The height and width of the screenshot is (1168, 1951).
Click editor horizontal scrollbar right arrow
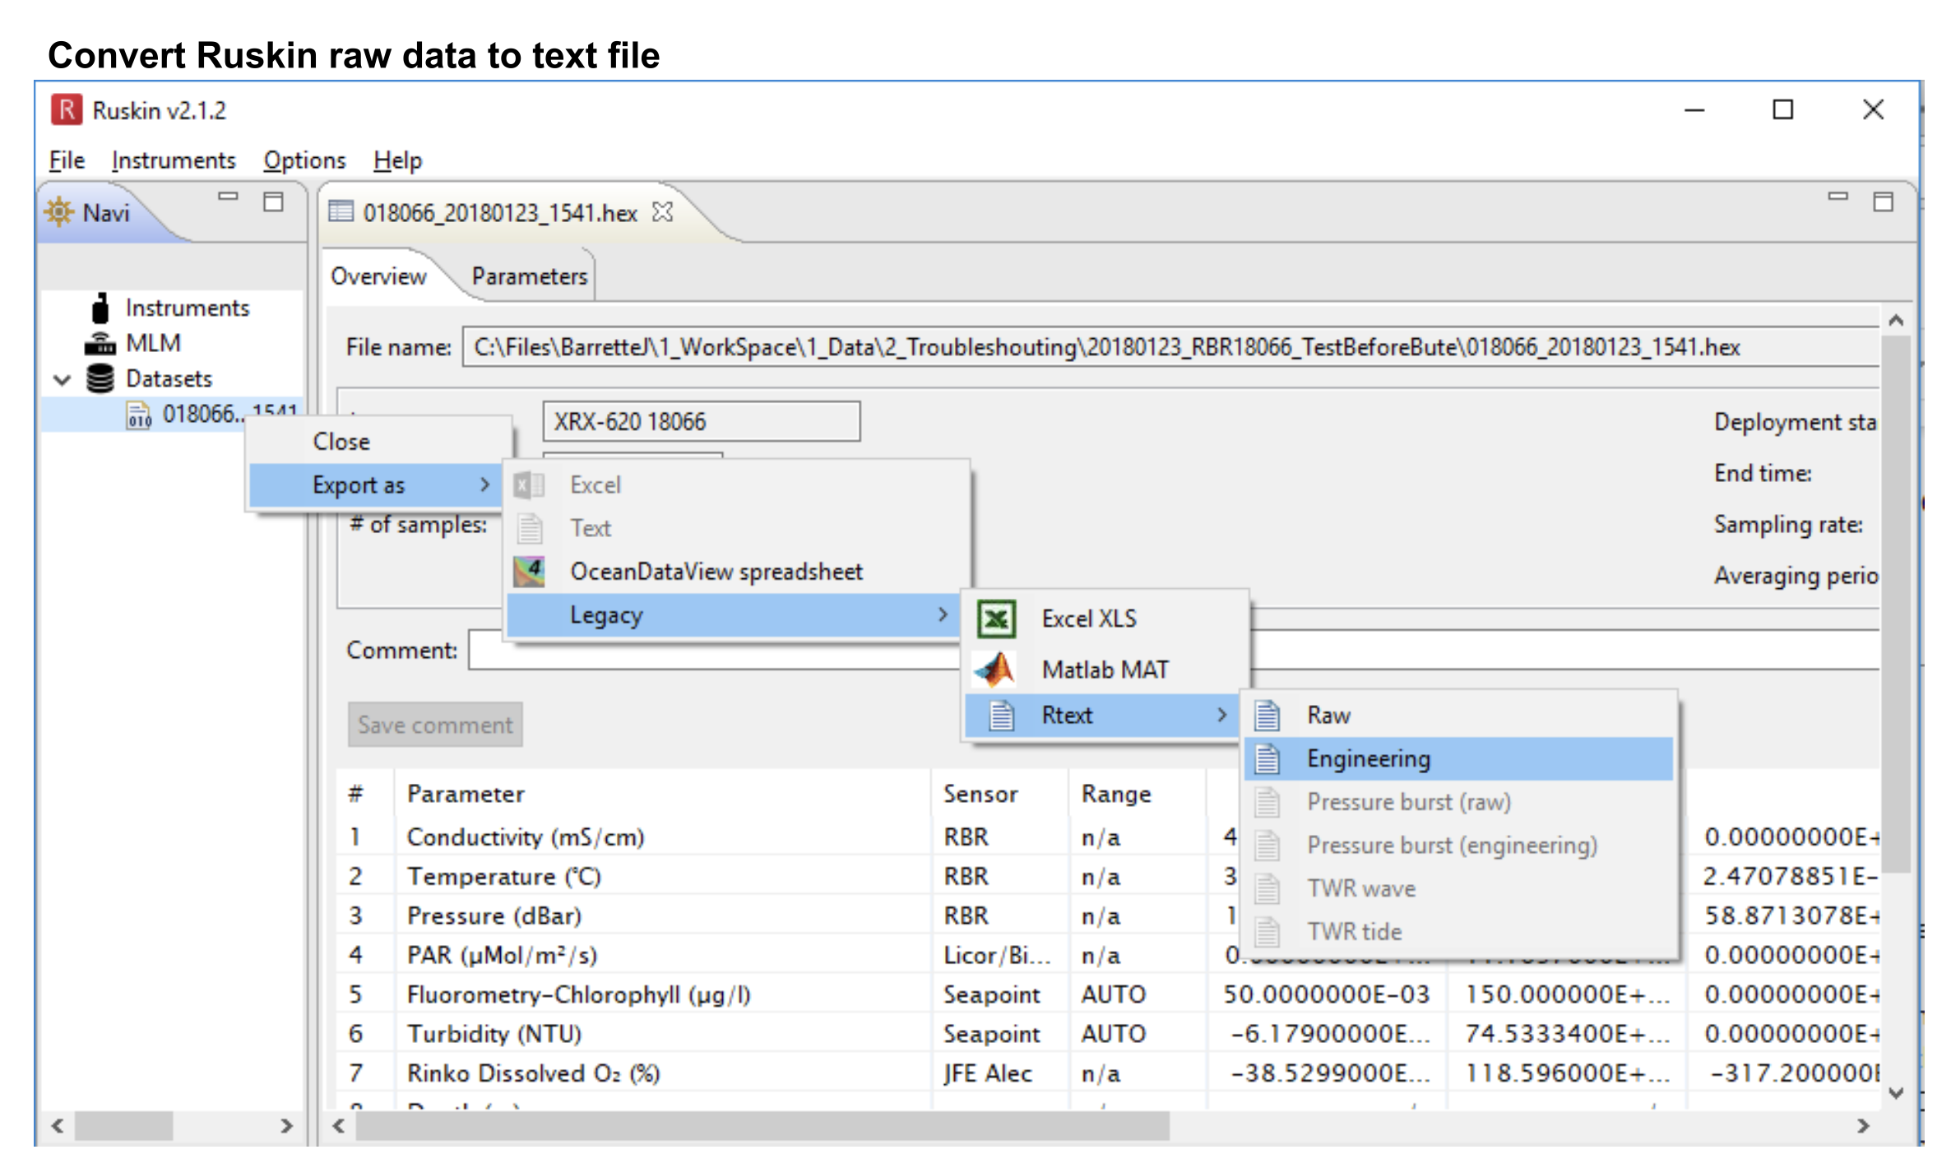tap(1862, 1125)
